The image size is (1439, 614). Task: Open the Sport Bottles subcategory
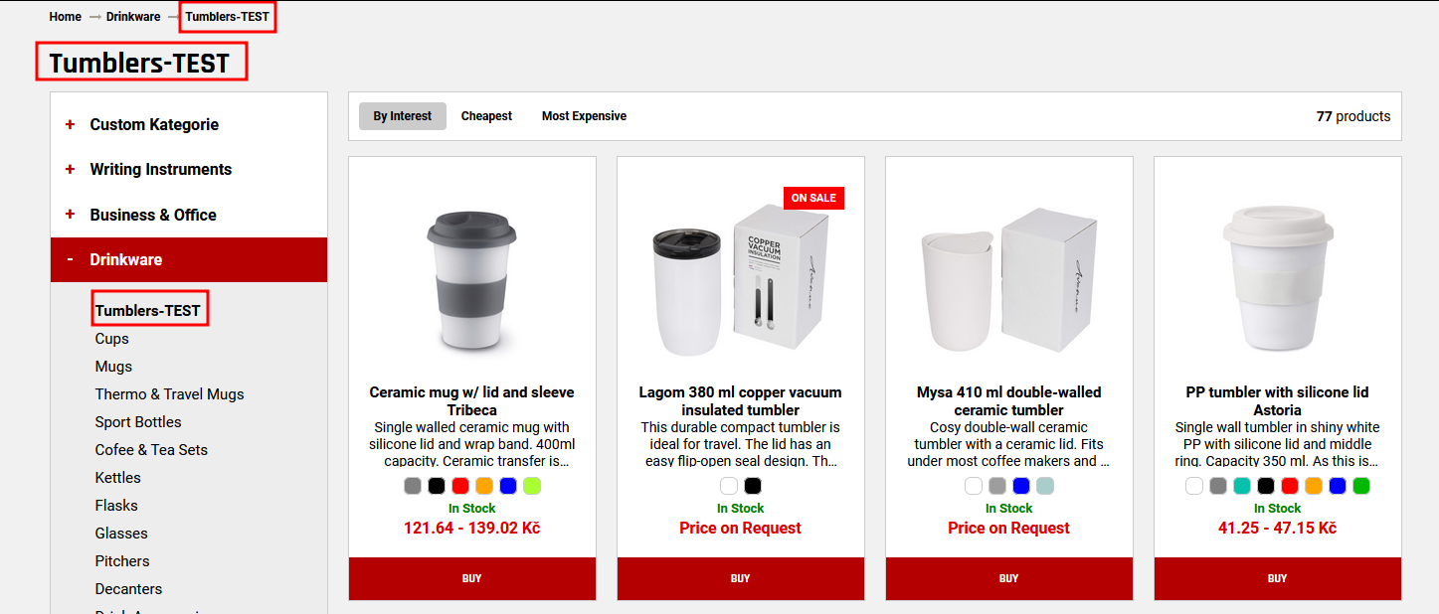(x=138, y=422)
